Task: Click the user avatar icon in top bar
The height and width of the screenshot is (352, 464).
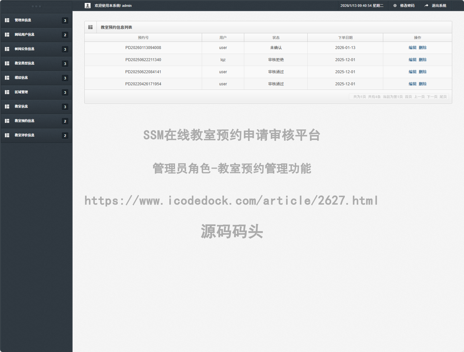Action: point(87,5)
